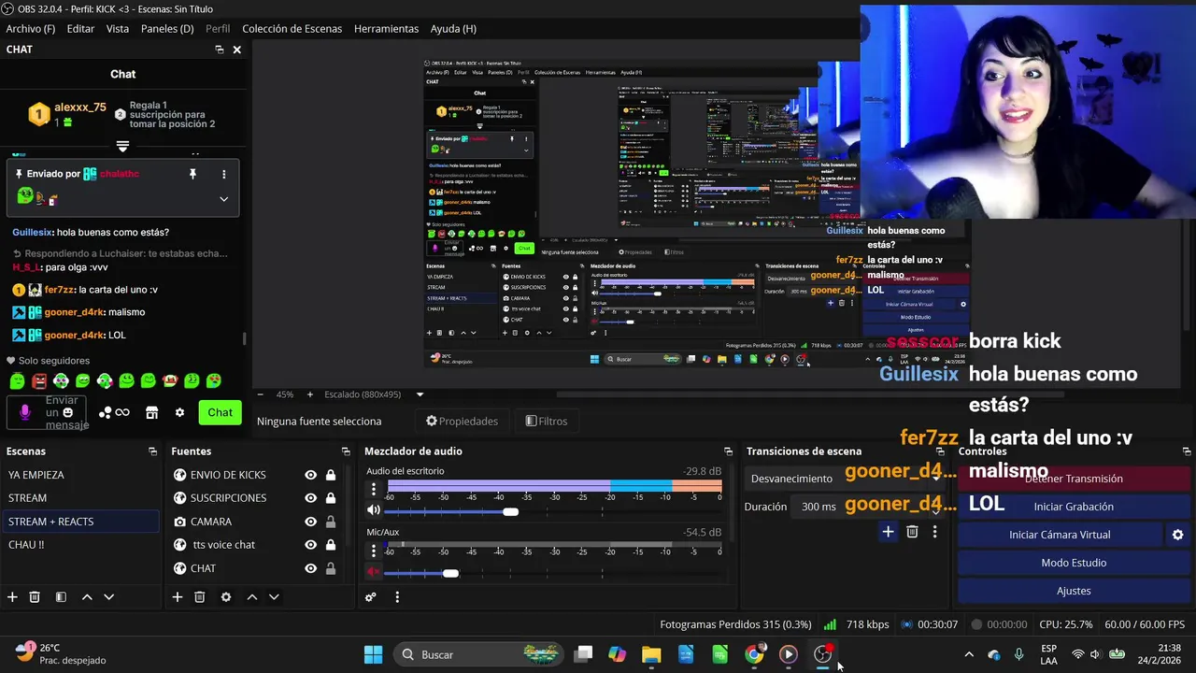Undock the Fuentes panel with the float icon
This screenshot has height=673, width=1196.
pos(346,451)
